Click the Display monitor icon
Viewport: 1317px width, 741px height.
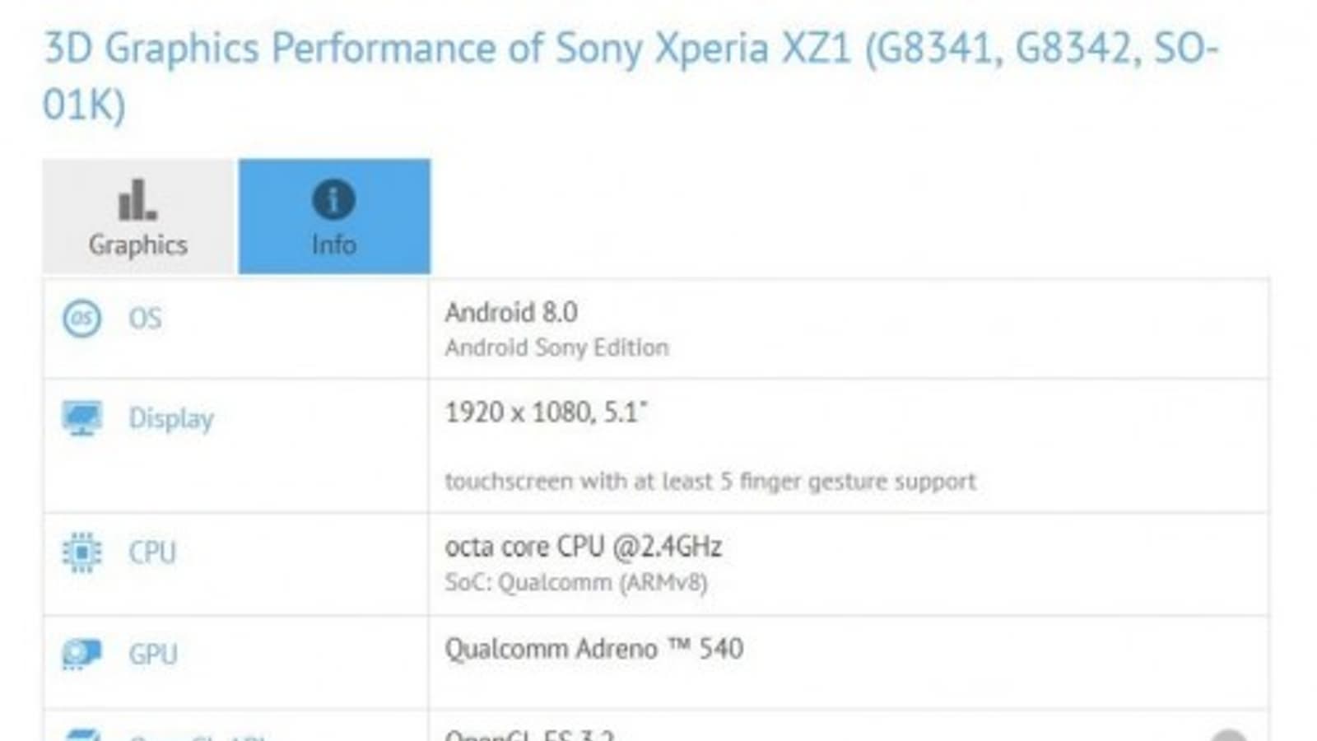(x=81, y=418)
